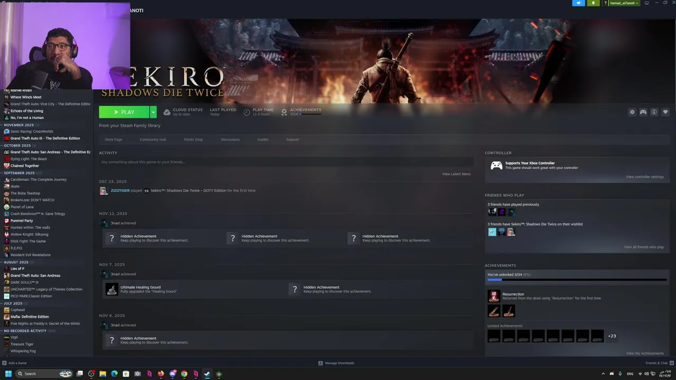Click the Steam icon in the taskbar
The width and height of the screenshot is (676, 380).
[207, 374]
